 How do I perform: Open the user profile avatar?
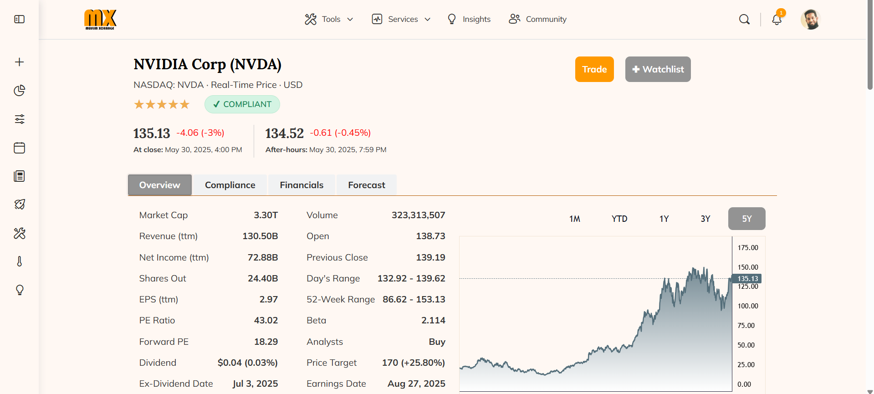pos(810,19)
